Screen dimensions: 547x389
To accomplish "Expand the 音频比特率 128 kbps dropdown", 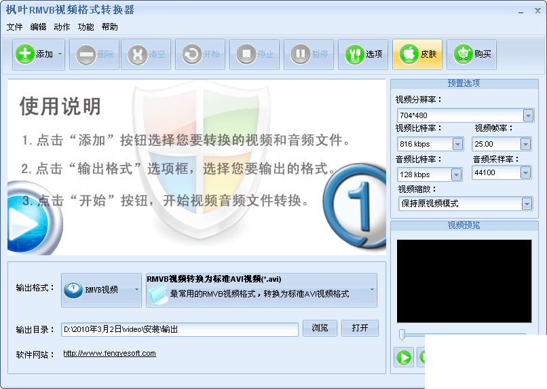I will [456, 174].
